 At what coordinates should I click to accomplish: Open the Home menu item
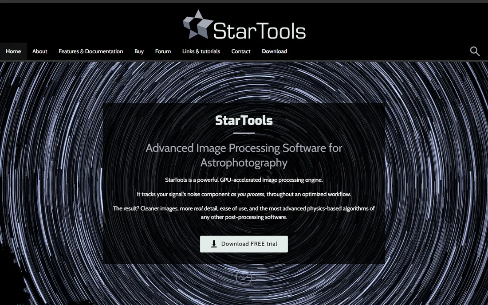click(13, 51)
